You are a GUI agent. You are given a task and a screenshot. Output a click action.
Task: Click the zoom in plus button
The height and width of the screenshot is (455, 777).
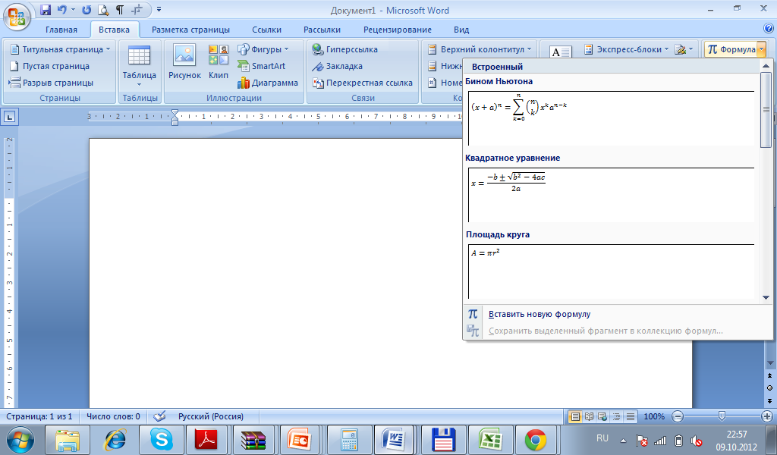point(766,416)
